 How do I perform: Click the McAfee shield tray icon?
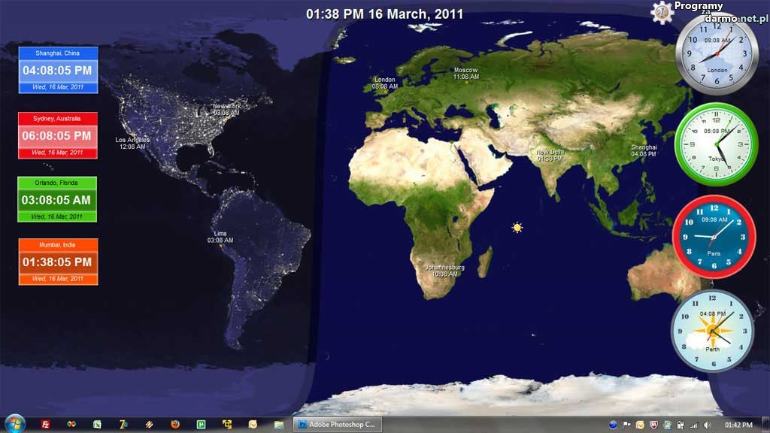pos(653,425)
